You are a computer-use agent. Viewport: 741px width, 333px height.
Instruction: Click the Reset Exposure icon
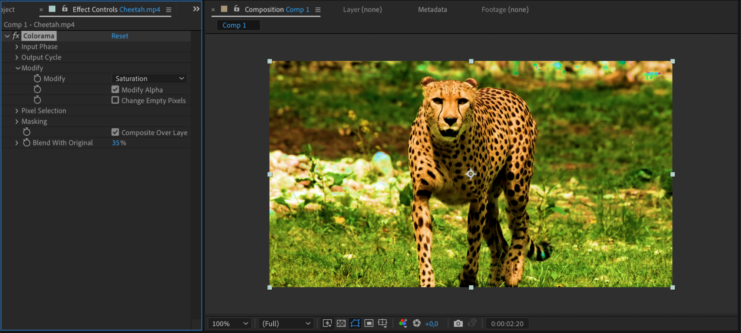[x=417, y=323]
